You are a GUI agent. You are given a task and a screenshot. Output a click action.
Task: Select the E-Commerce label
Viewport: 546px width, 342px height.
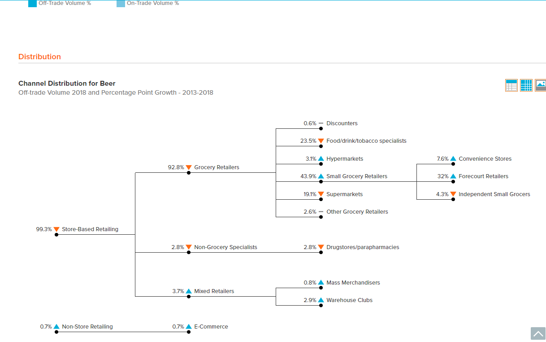(211, 327)
